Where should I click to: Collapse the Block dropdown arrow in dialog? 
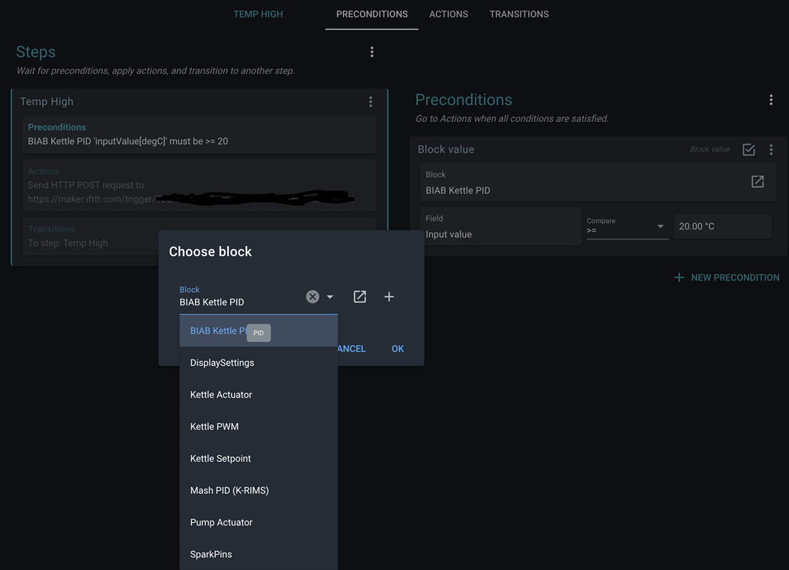coord(330,296)
